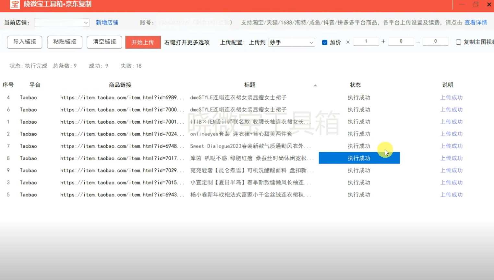
Task: Select link cell with id=7029
Action: click(x=122, y=170)
